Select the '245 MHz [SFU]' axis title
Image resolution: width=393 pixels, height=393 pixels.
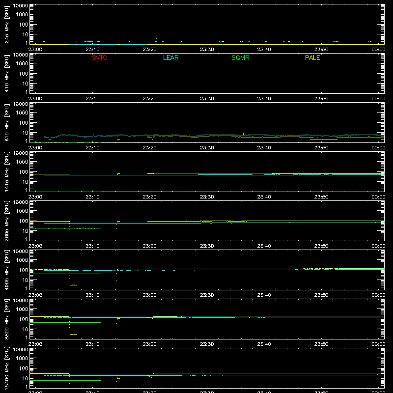(x=6, y=24)
